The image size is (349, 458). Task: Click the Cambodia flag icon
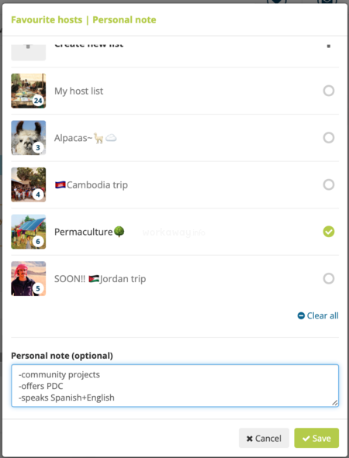(60, 185)
